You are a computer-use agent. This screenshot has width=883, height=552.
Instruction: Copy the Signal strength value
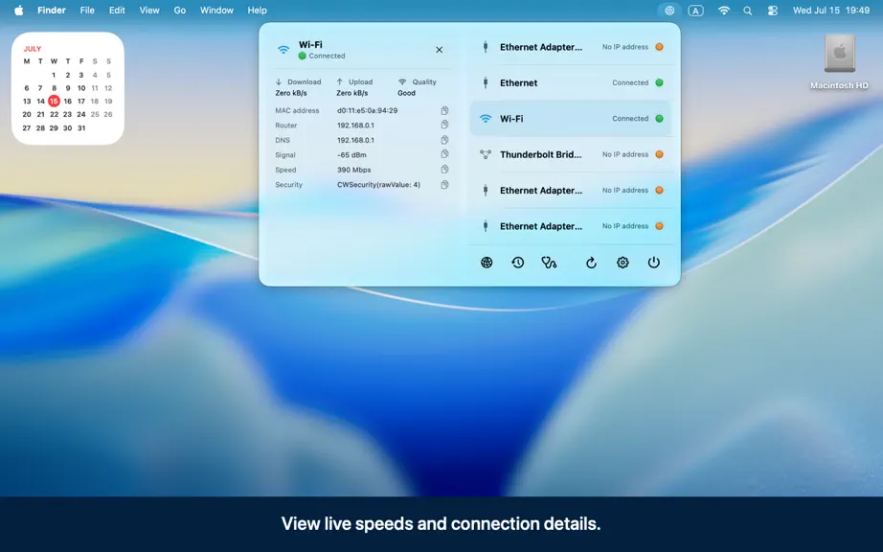coord(444,154)
